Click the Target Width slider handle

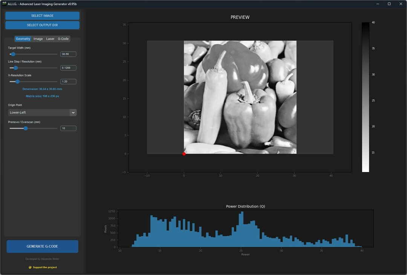[x=13, y=54]
